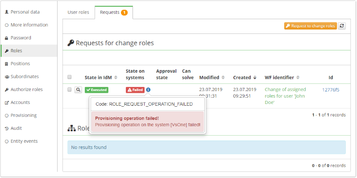Switch to the User roles tab
357x178 pixels.
[x=79, y=12]
